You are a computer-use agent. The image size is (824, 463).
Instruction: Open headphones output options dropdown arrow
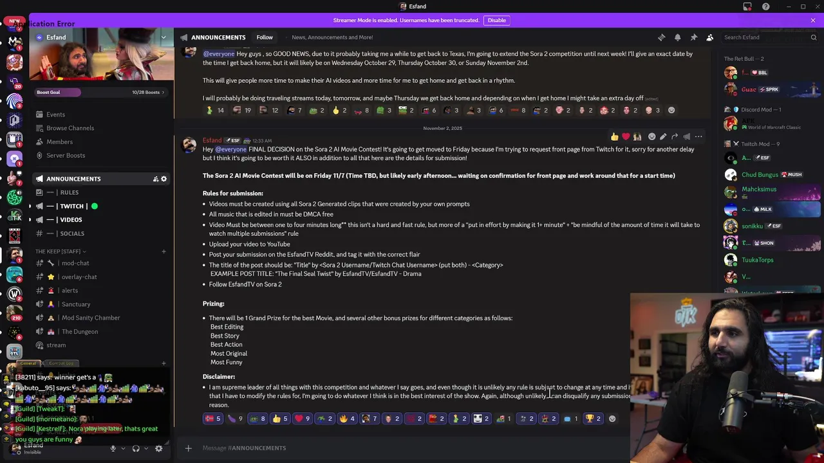point(145,448)
